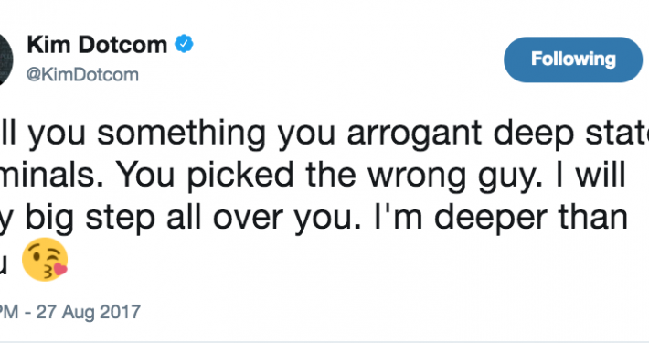Click the kissing face emoji
Viewport: 649px width, 343px height.
45,260
